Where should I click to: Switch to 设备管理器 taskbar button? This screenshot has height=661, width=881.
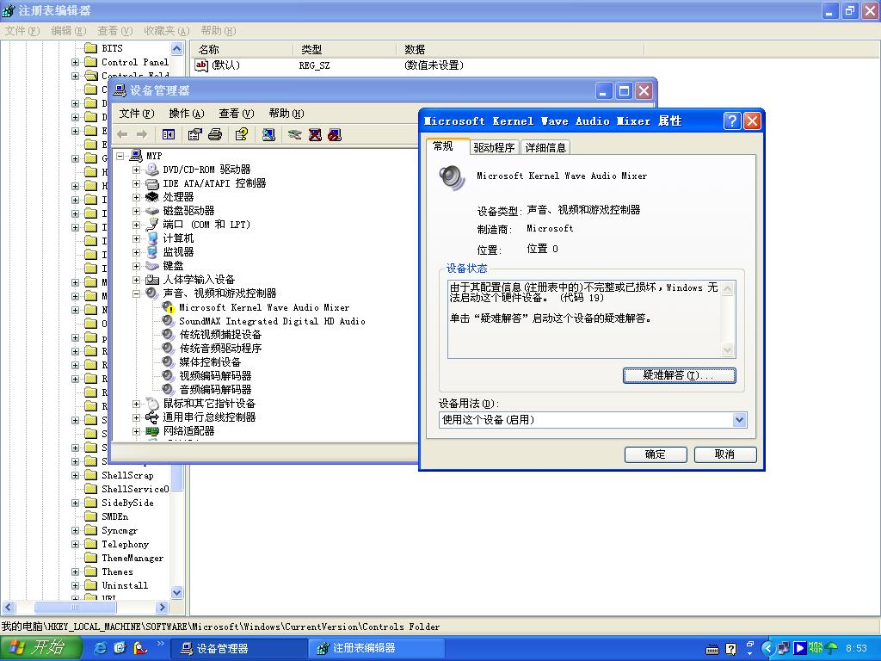pos(238,649)
